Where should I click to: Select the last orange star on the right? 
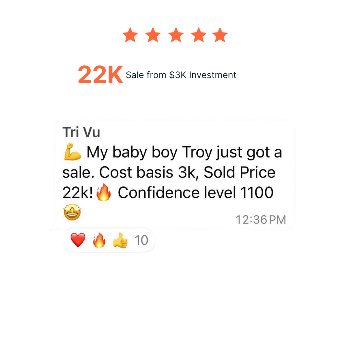tap(220, 35)
